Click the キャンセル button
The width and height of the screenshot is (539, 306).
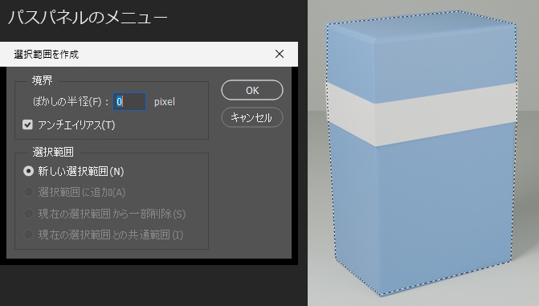pos(252,117)
